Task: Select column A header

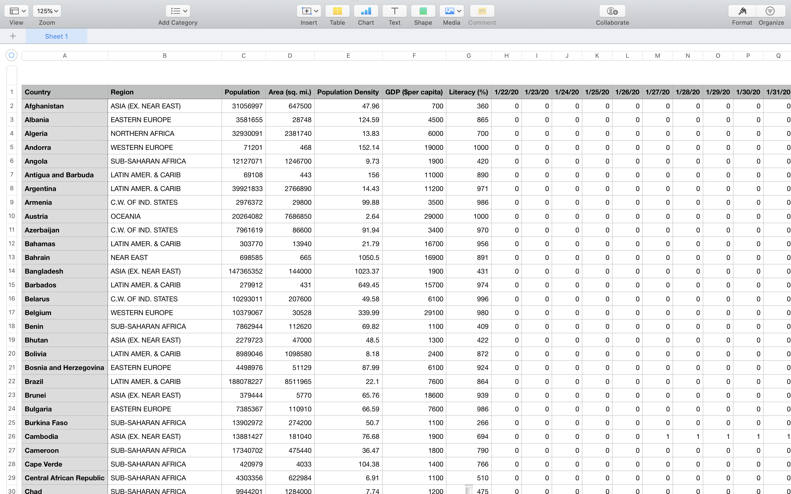Action: (x=65, y=55)
